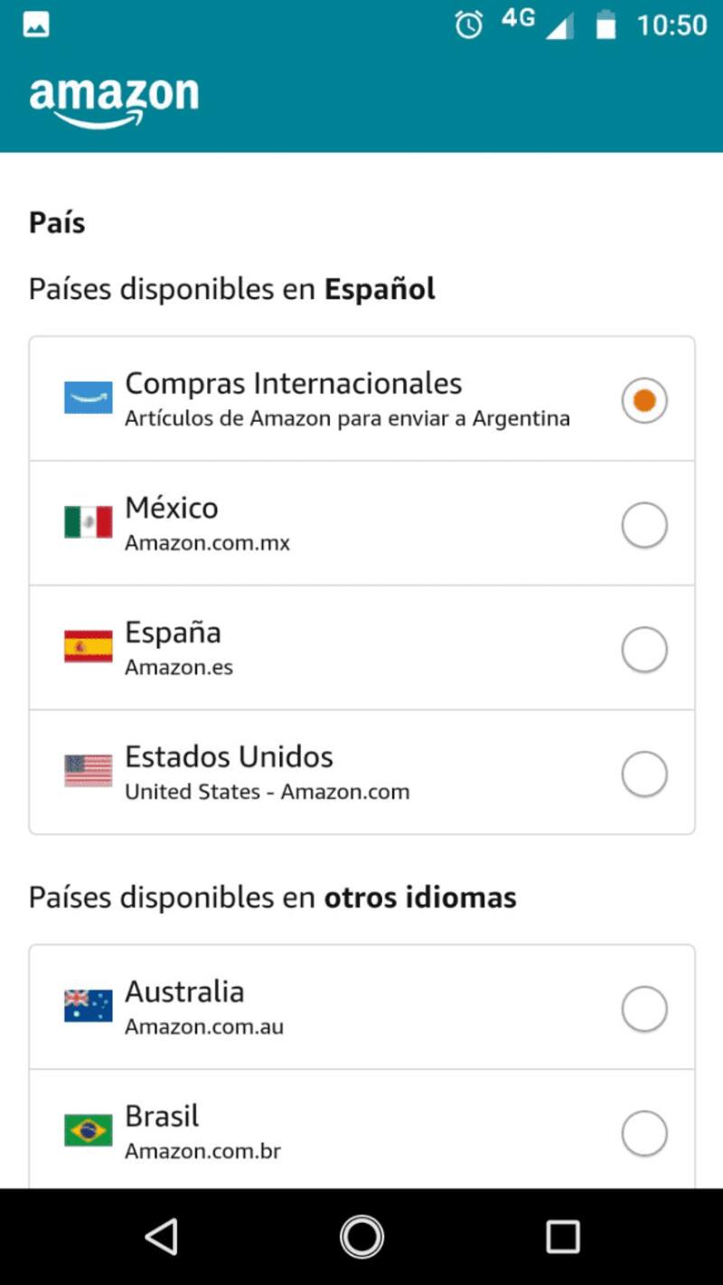This screenshot has height=1285, width=723.
Task: Tap the Spain flag icon
Action: (89, 647)
